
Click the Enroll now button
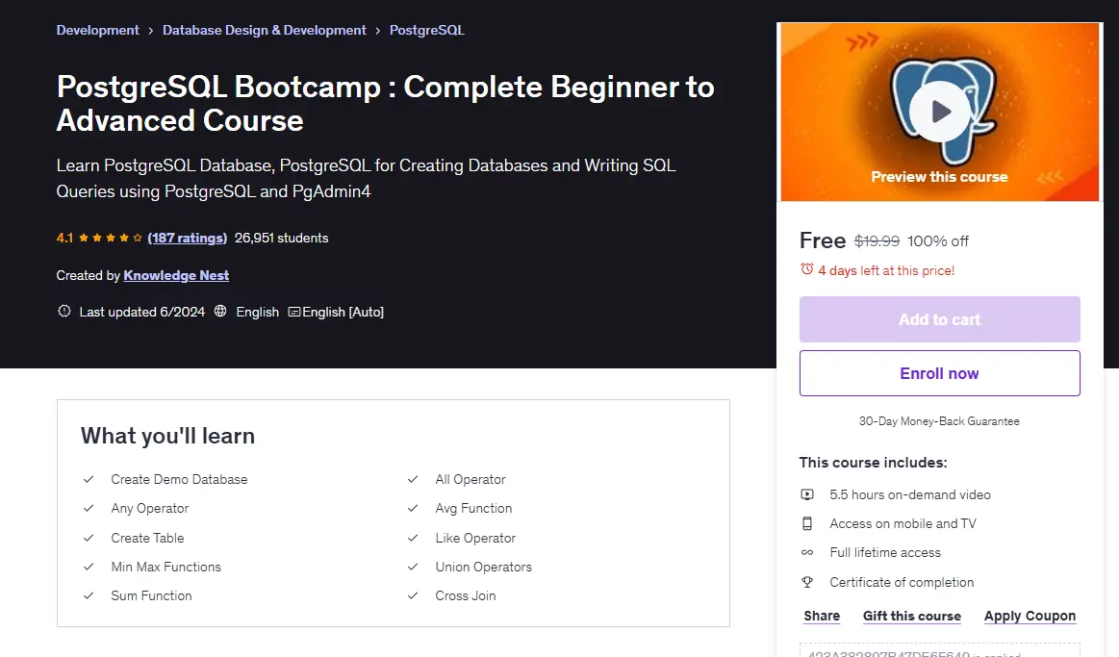pyautogui.click(x=940, y=373)
